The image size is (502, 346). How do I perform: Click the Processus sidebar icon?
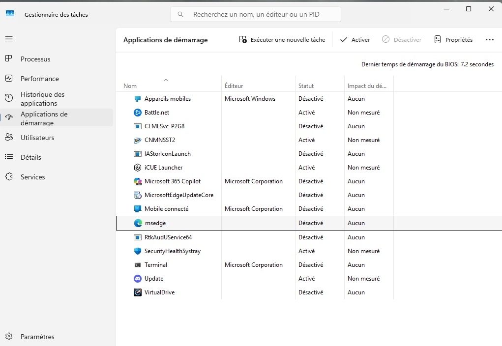pyautogui.click(x=9, y=58)
